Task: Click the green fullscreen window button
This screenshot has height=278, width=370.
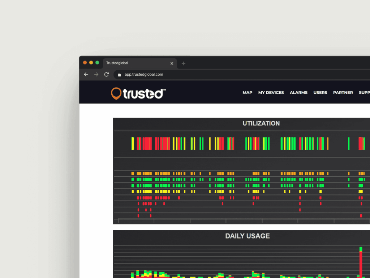Action: (97, 63)
